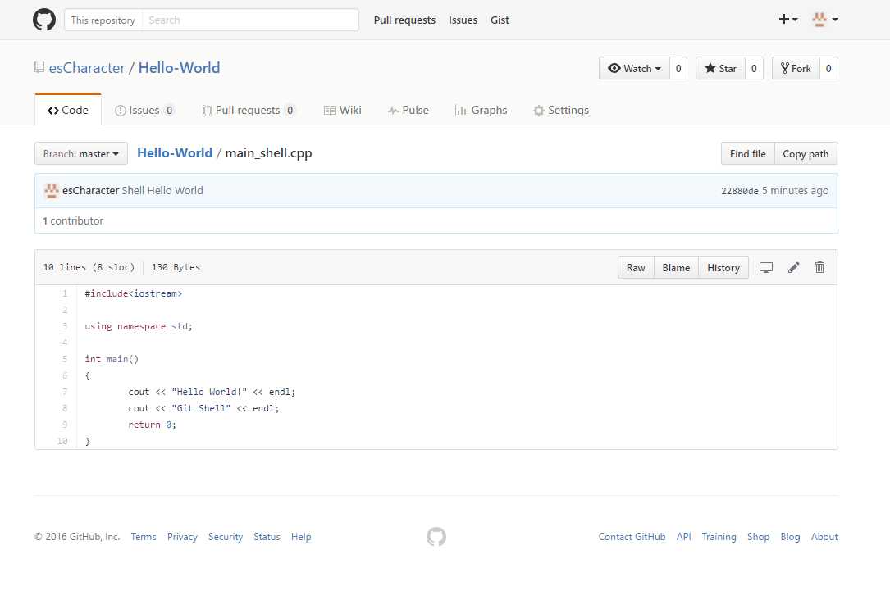Open the Shell Hello World commit message
Viewport: 890px width, 595px height.
pyautogui.click(x=162, y=191)
